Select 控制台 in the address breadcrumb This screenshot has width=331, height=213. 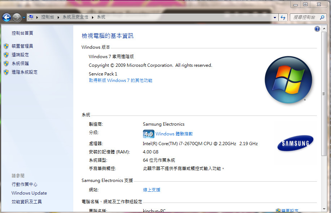point(48,17)
